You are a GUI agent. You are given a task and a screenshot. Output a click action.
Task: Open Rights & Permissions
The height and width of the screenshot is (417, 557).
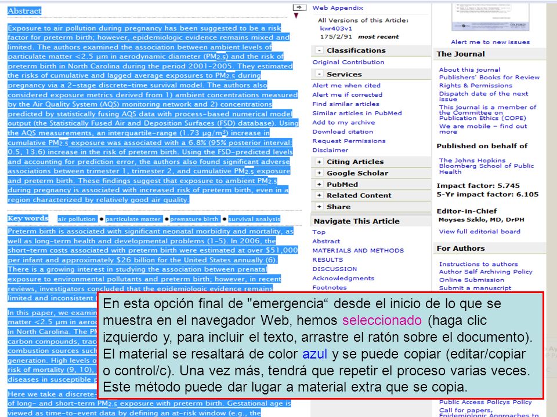pyautogui.click(x=476, y=86)
